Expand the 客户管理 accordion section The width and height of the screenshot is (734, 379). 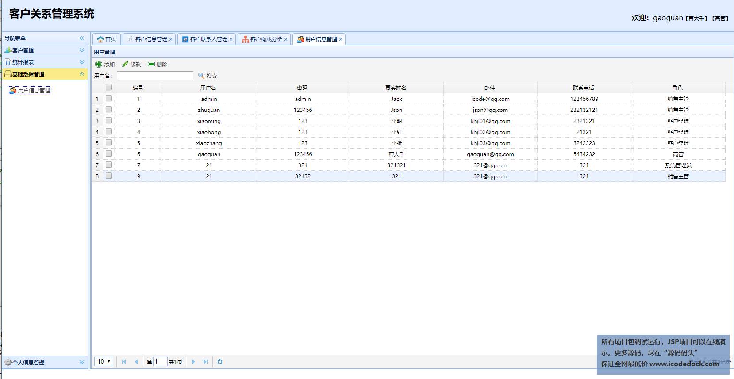click(82, 50)
